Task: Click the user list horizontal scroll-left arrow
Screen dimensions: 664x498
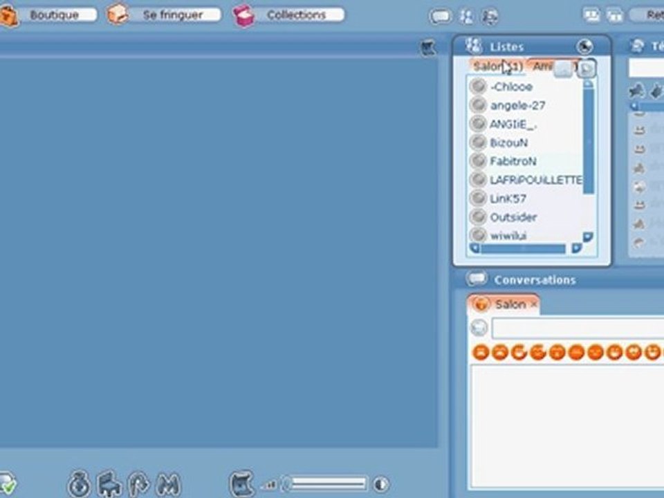Action: [474, 248]
